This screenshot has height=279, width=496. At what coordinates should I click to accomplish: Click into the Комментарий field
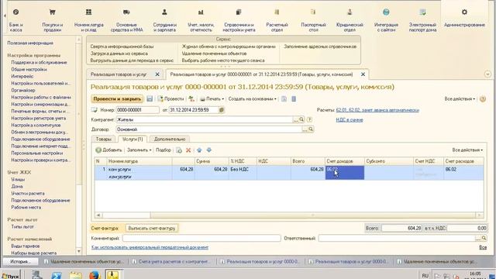201,238
